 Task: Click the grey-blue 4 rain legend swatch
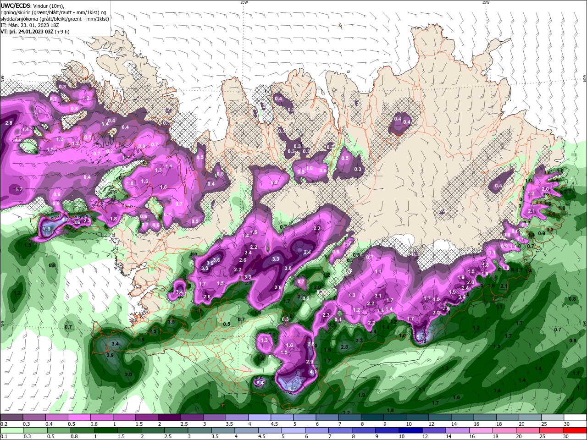click(x=247, y=430)
